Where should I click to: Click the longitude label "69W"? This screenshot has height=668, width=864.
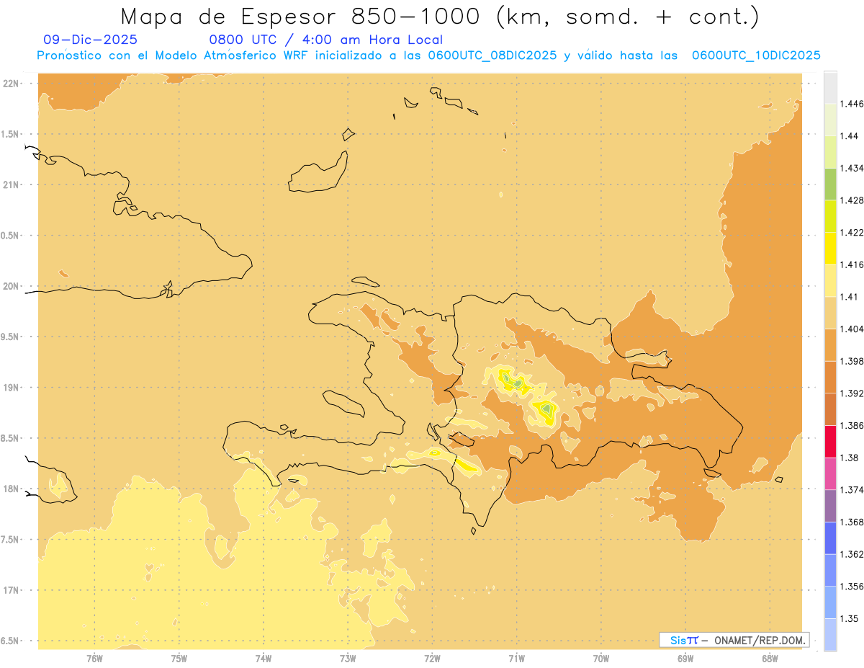[x=685, y=658]
